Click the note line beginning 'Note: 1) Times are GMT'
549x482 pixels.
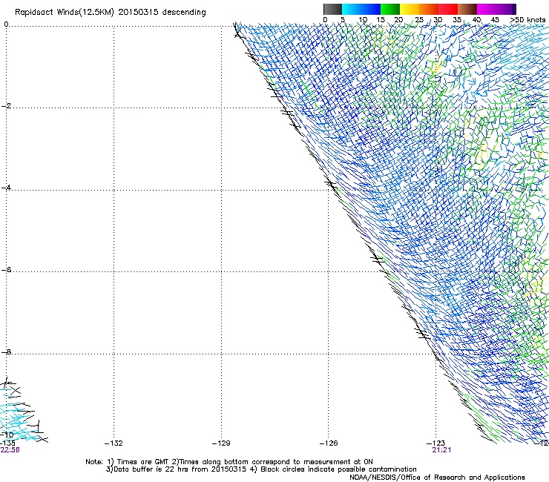tap(229, 462)
